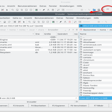Click the mirko breadcrumb in left panel path
Screen dimensions: 112x112
[22, 30]
